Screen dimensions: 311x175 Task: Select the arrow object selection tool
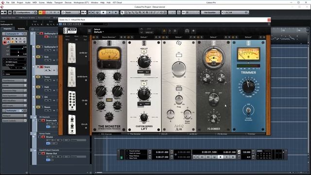pyautogui.click(x=122, y=12)
